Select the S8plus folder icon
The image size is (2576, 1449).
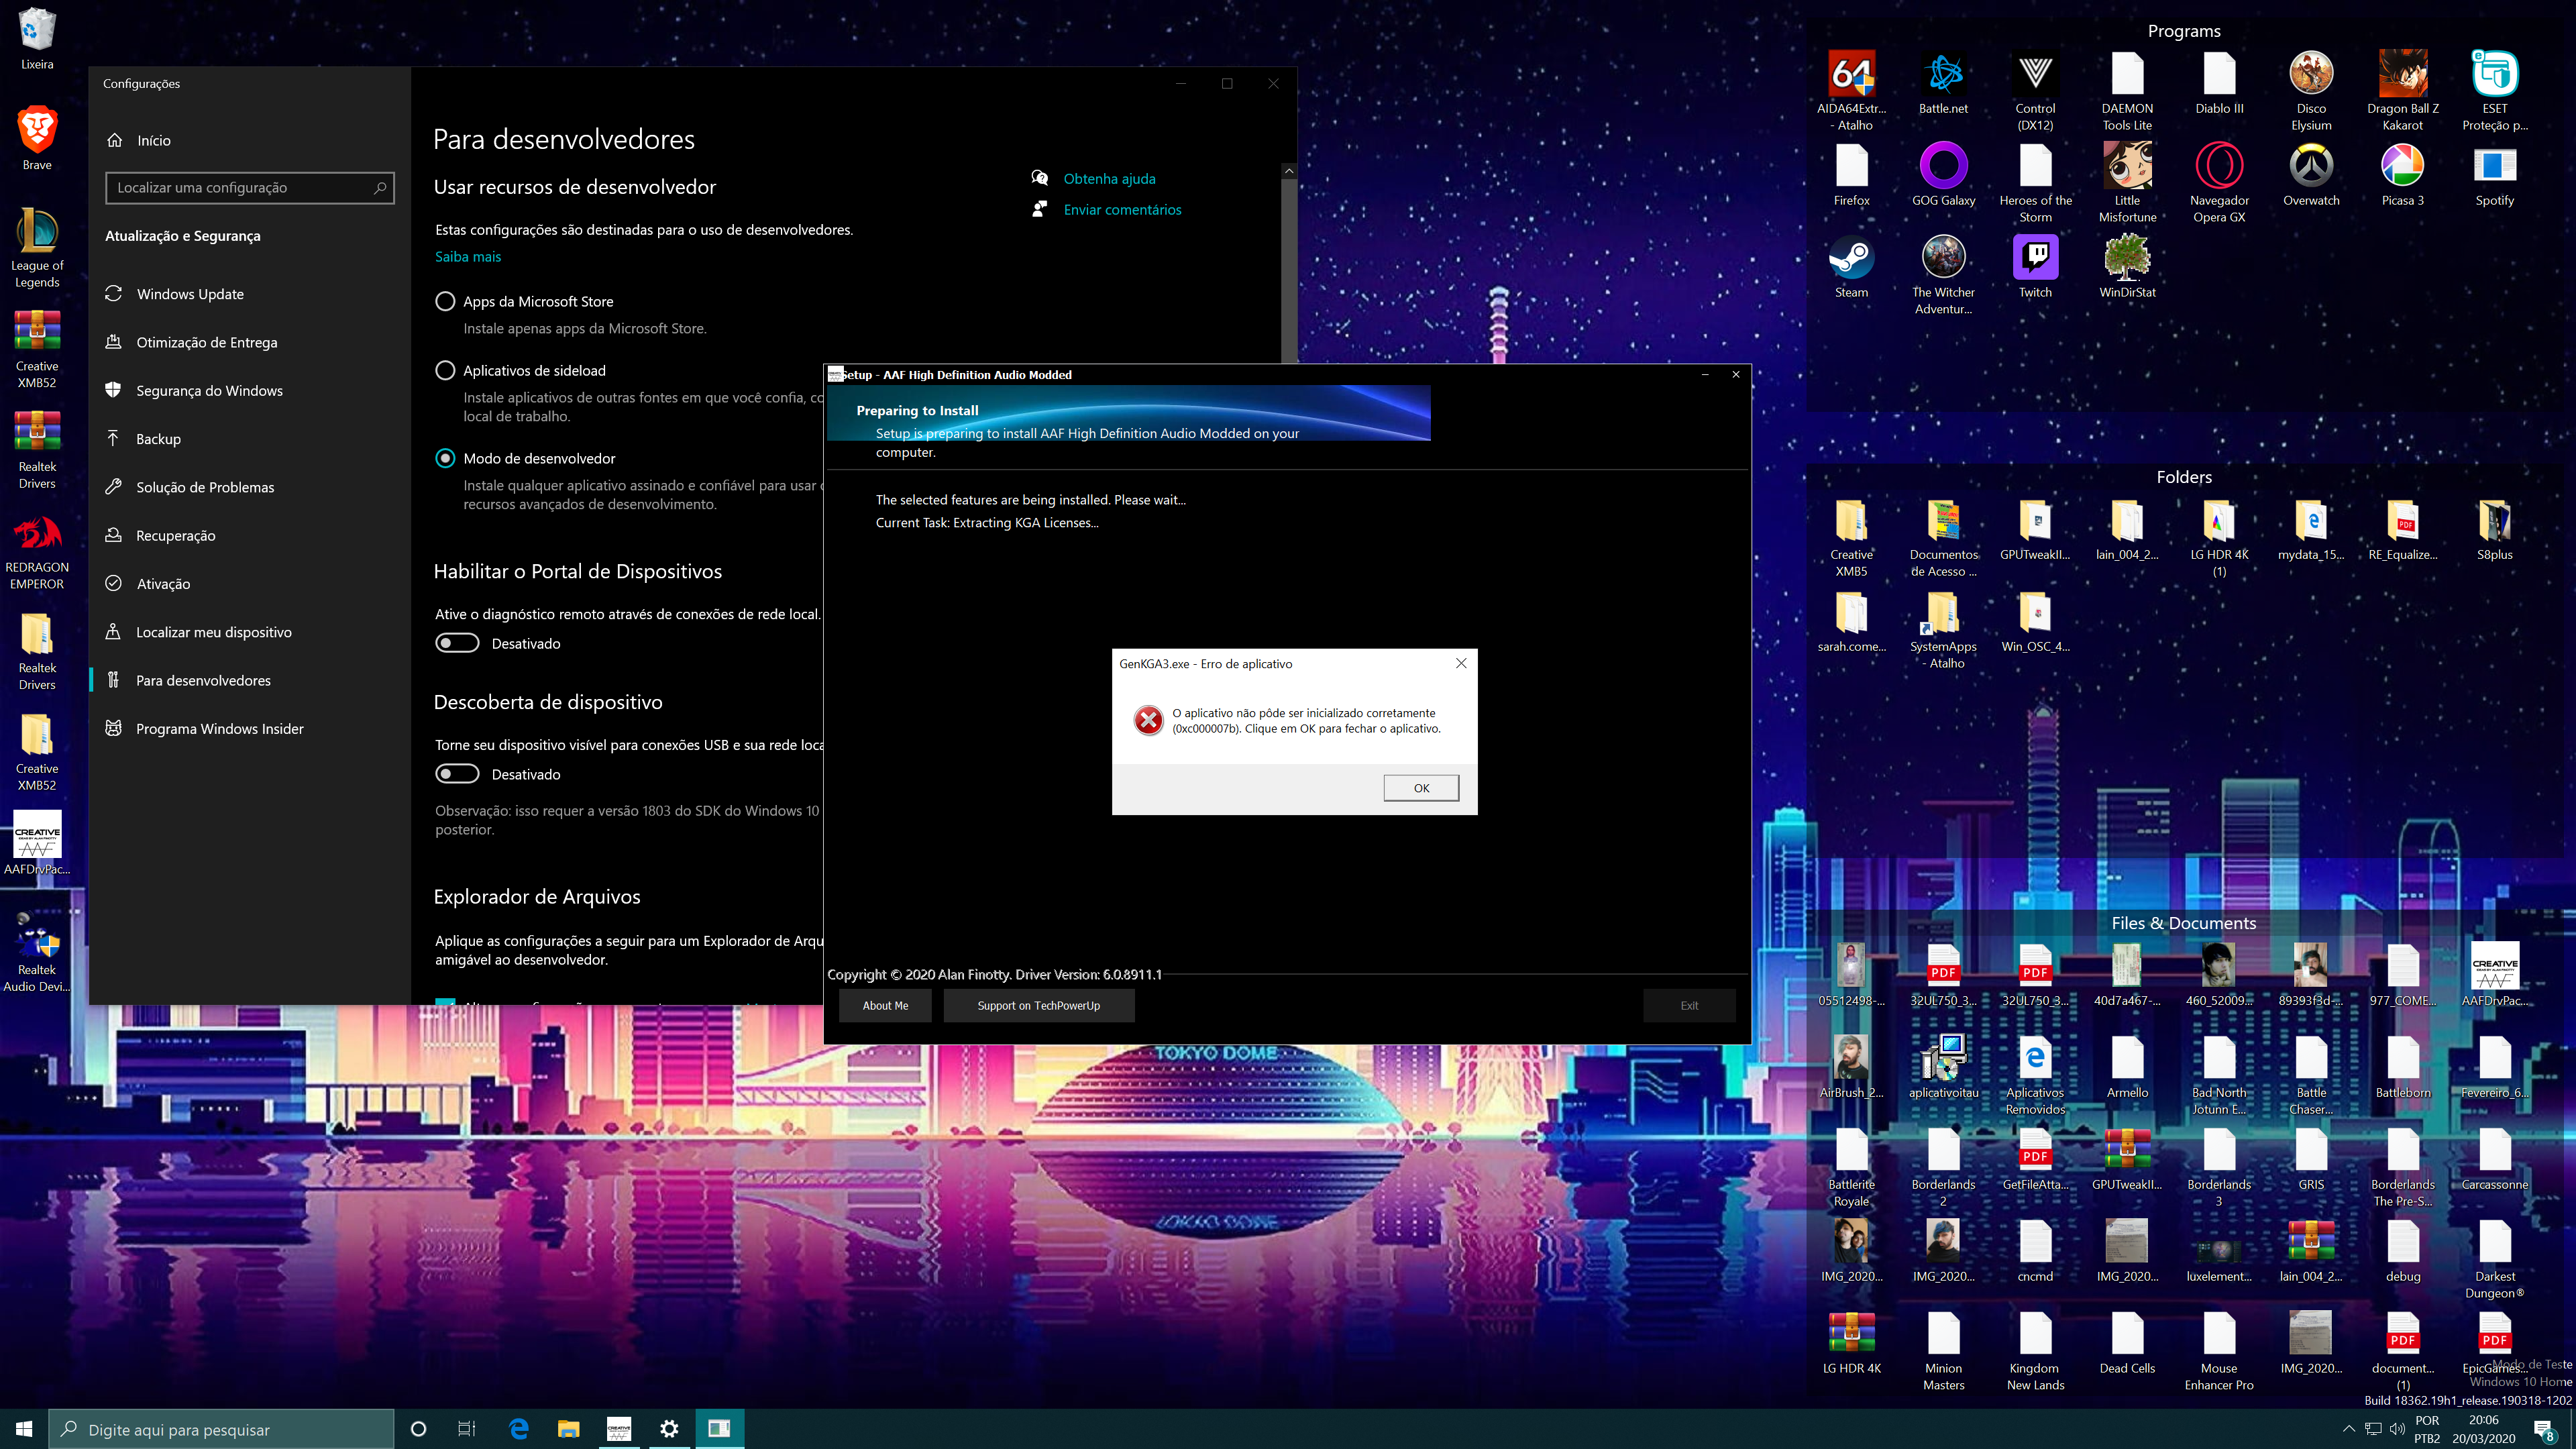[x=2495, y=530]
